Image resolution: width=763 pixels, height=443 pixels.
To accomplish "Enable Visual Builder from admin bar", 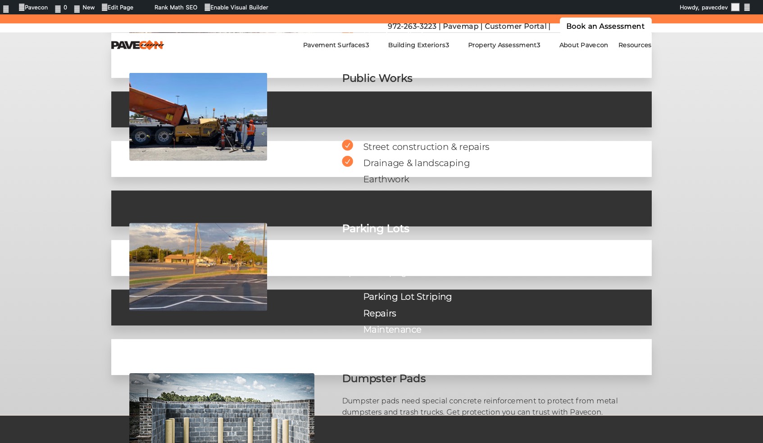I will coord(236,8).
